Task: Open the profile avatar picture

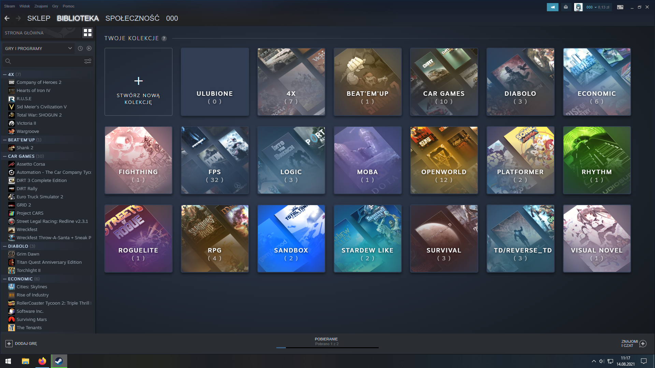Action: coord(578,7)
